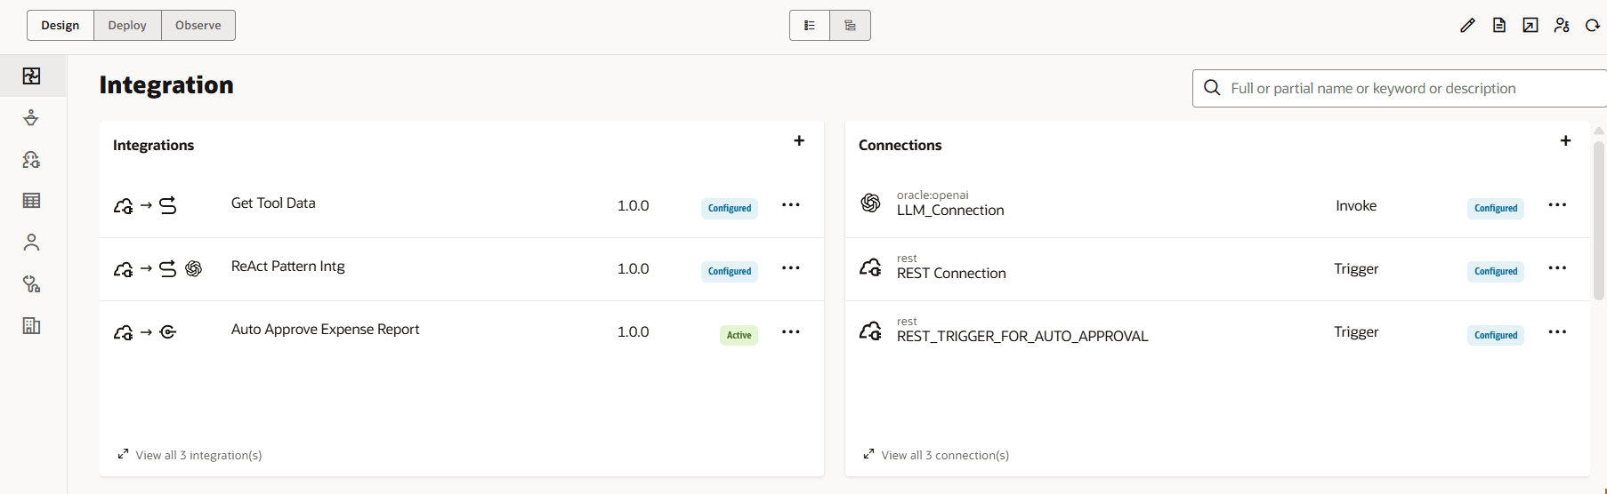Switch to the Deploy tab
The width and height of the screenshot is (1607, 494).
[x=127, y=26]
